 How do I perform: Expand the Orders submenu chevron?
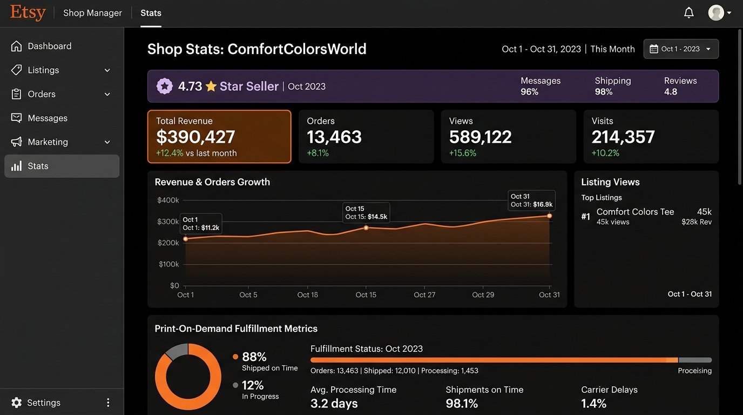pos(107,94)
